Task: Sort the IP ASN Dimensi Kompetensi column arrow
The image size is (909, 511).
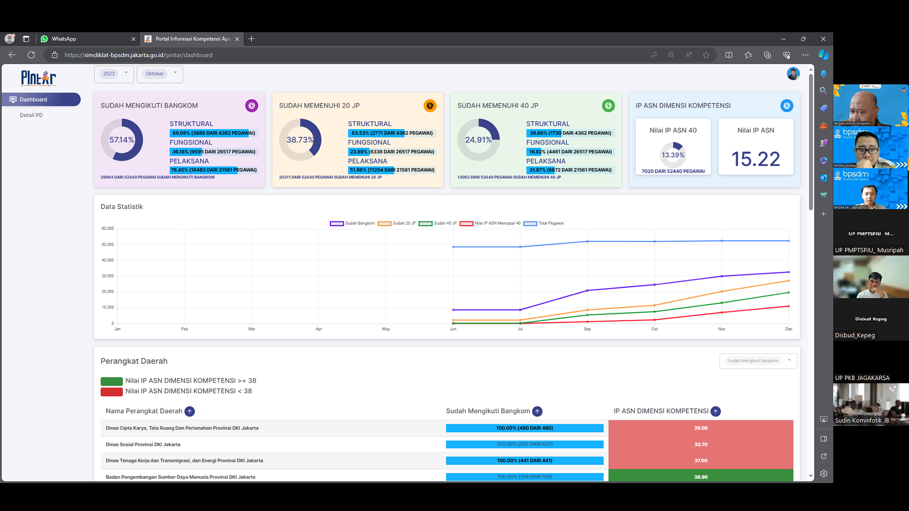Action: click(716, 412)
